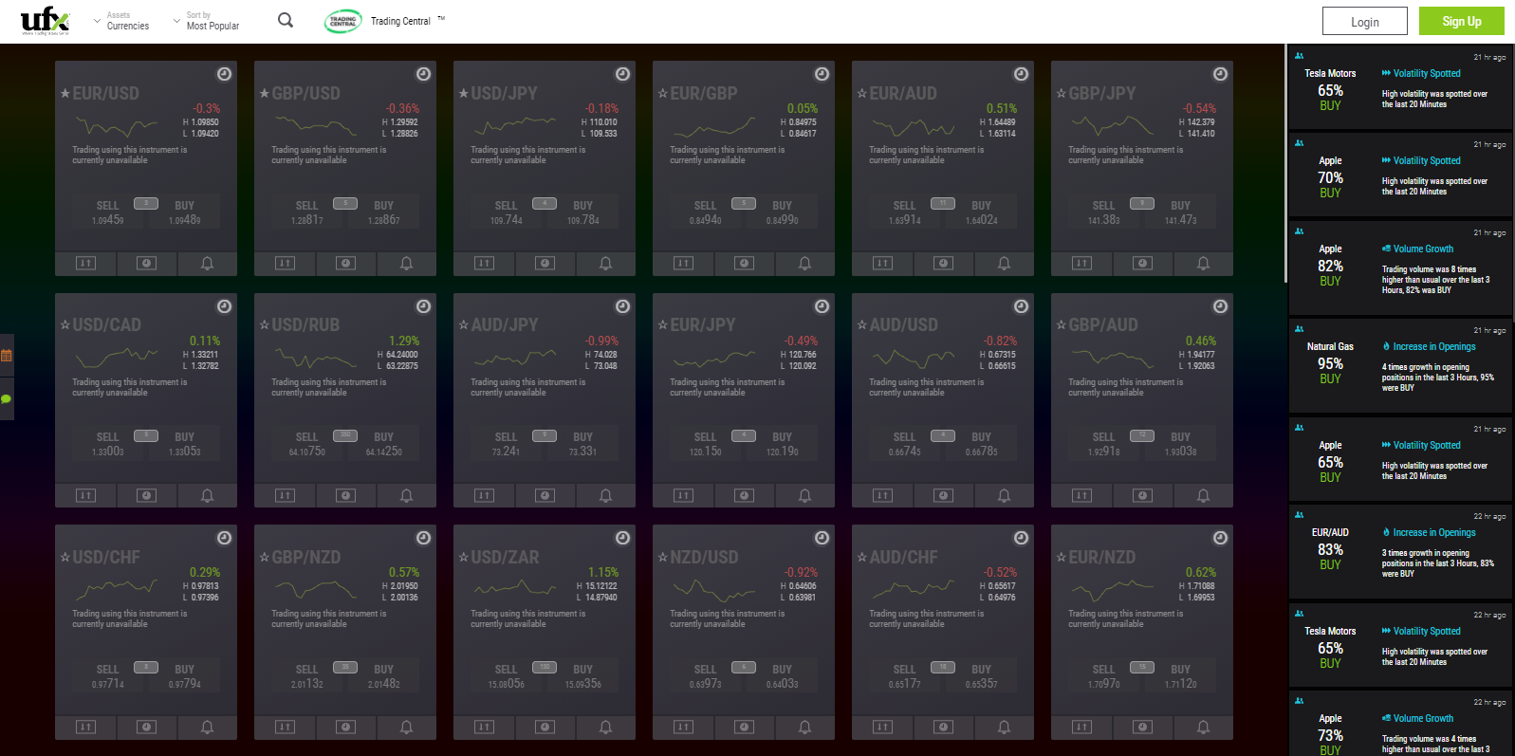This screenshot has width=1515, height=756.
Task: Open the Apple 70% BUY volatility signal
Action: click(1400, 175)
